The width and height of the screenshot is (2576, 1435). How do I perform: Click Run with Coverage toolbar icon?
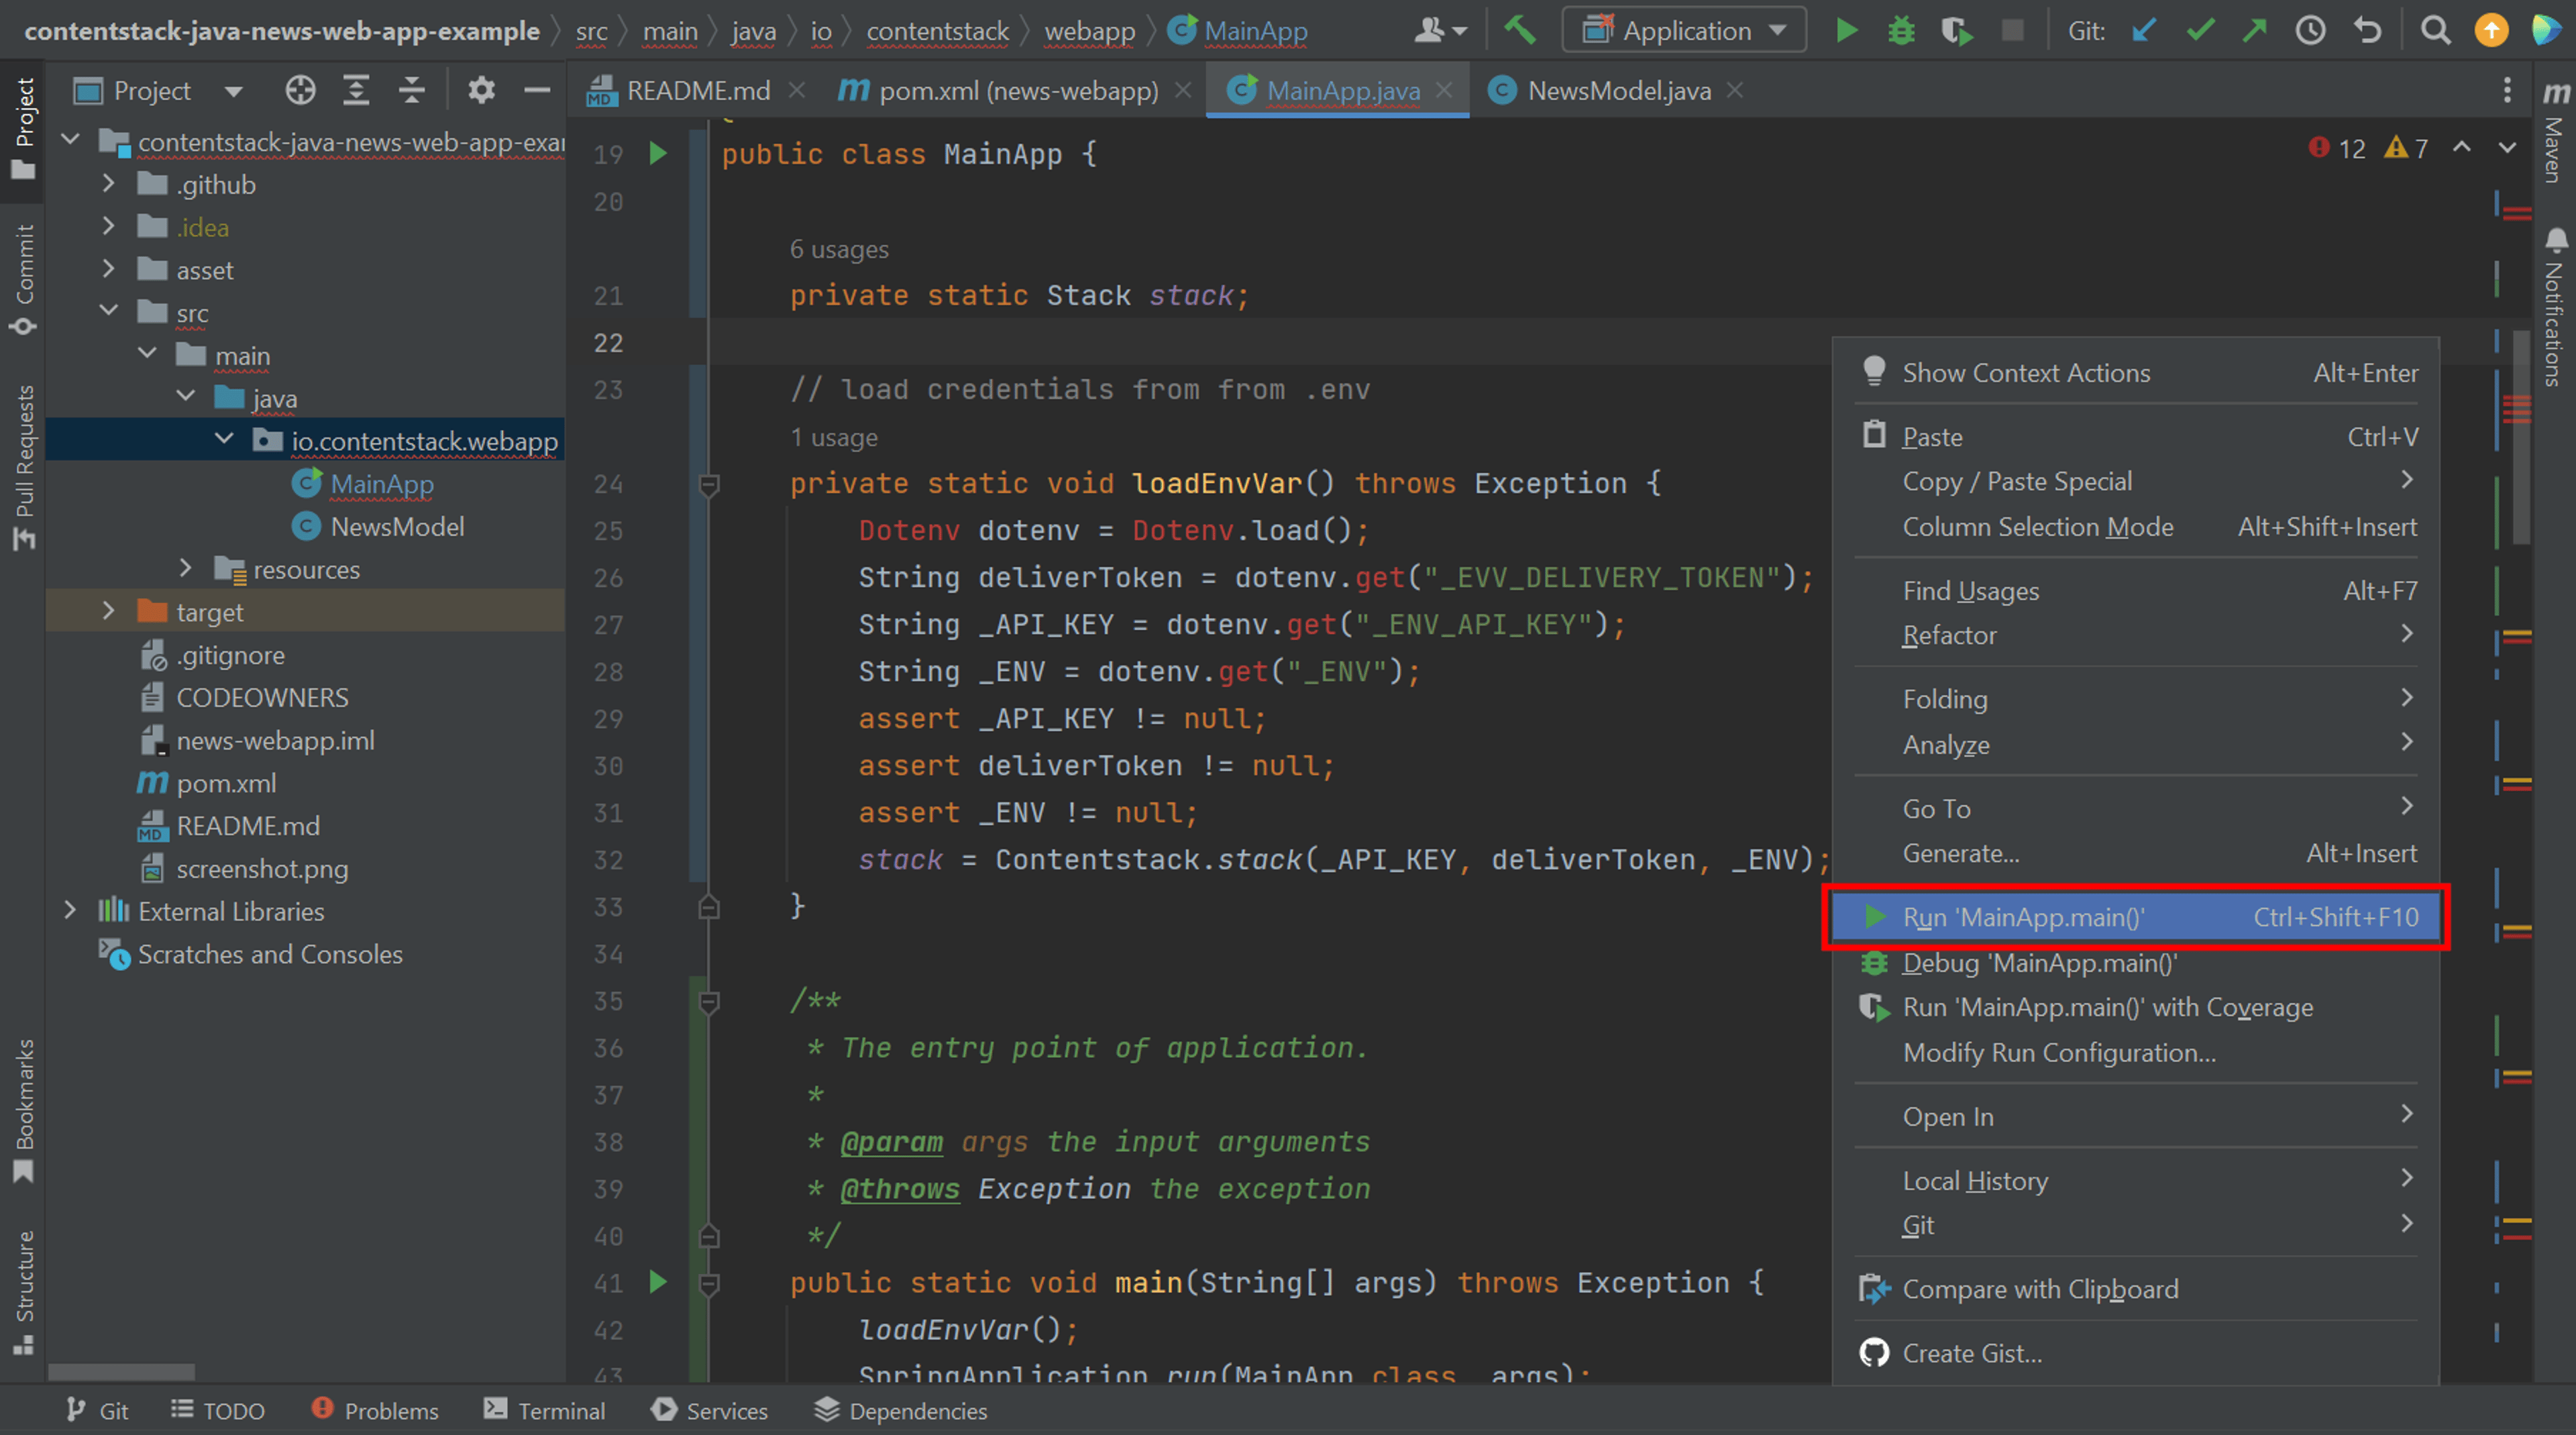[x=1957, y=30]
